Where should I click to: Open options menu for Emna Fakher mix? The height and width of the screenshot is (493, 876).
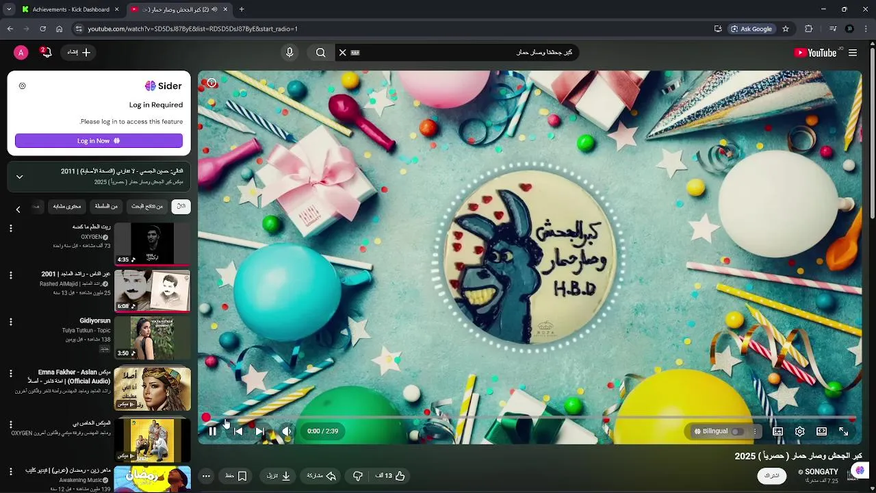tap(10, 374)
